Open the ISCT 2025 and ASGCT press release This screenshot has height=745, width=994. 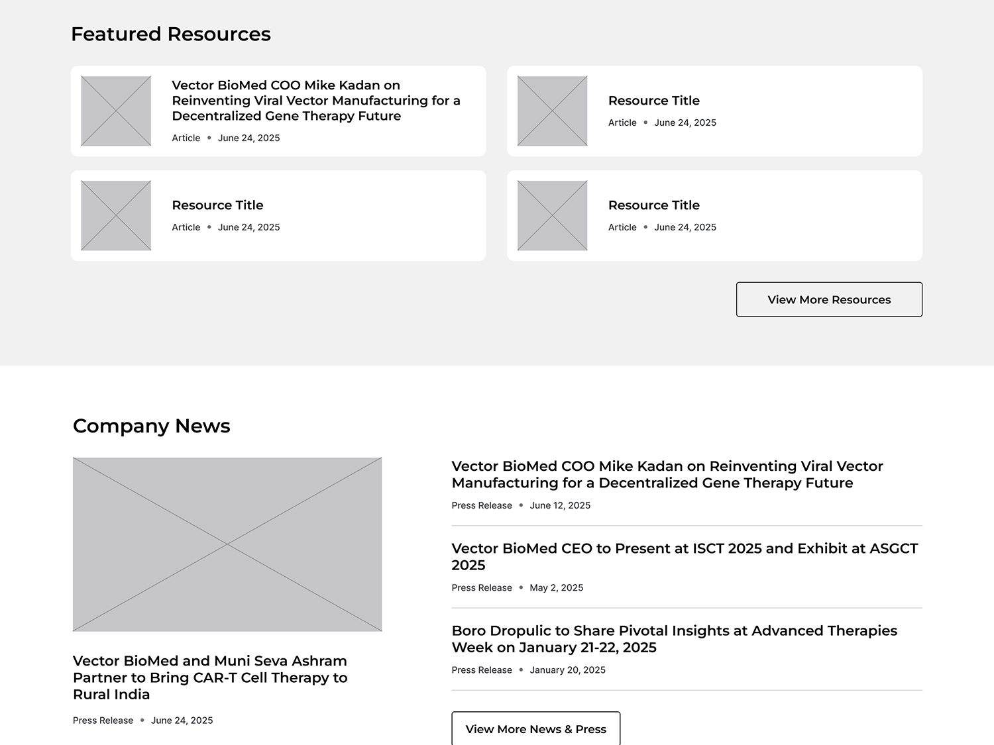tap(685, 557)
